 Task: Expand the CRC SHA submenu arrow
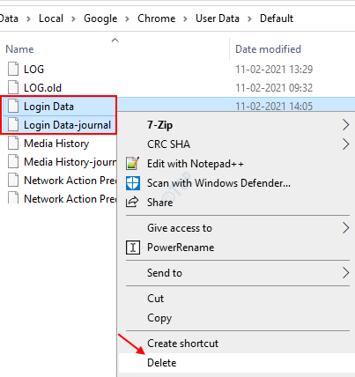coord(345,144)
